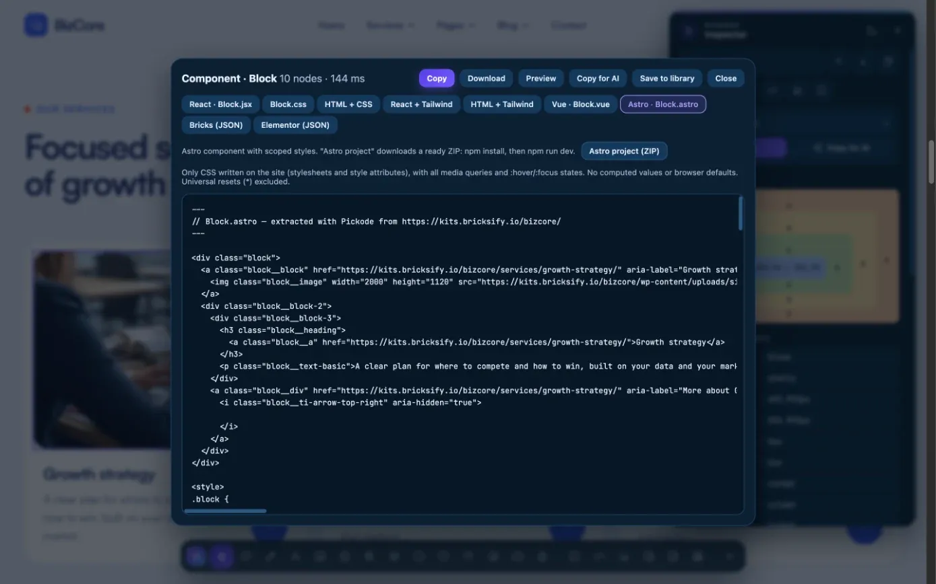Screen dimensions: 936x584
Task: Switch to HTML + CSS output
Action: pyautogui.click(x=348, y=104)
